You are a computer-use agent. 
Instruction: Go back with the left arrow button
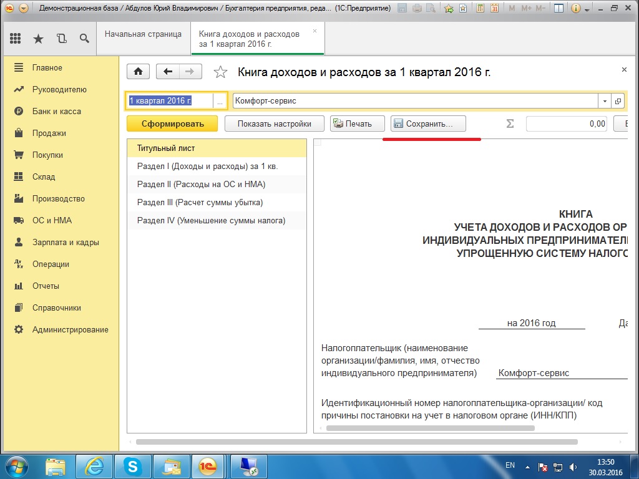click(x=167, y=72)
